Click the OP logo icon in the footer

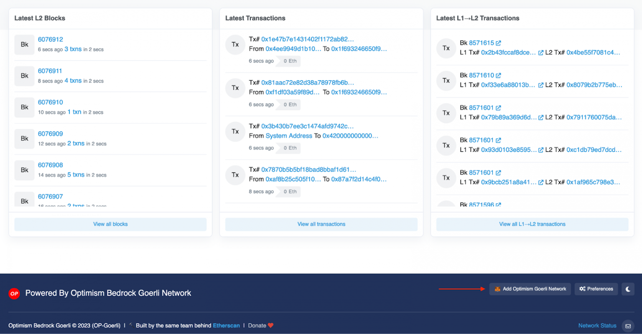[14, 293]
